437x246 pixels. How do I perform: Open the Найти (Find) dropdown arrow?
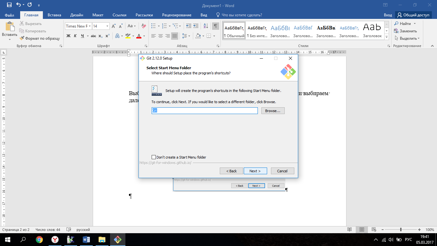tap(415, 24)
